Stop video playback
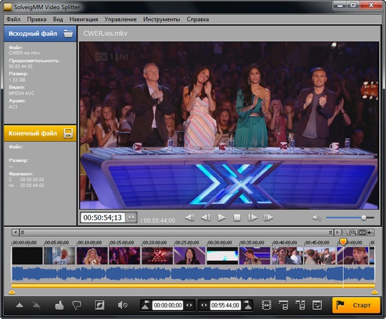Viewport: 386px width, 319px height. click(237, 218)
